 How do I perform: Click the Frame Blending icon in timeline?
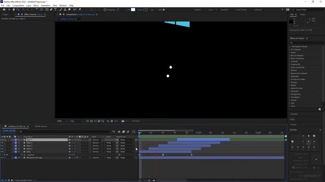coord(123,131)
